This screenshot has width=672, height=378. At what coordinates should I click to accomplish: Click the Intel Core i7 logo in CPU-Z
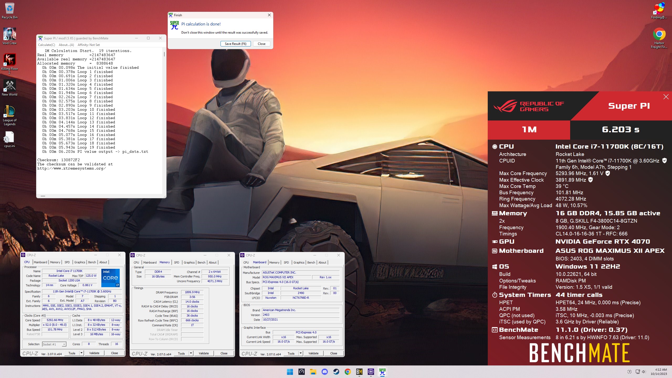coord(111,278)
